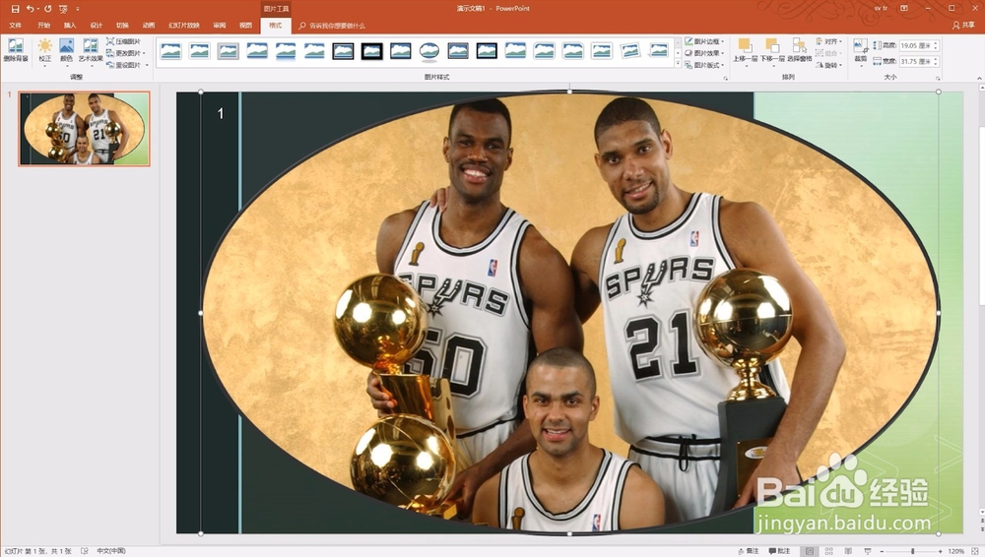Expand the picture styles gallery More arrow
This screenshot has width=985, height=557.
click(x=678, y=64)
